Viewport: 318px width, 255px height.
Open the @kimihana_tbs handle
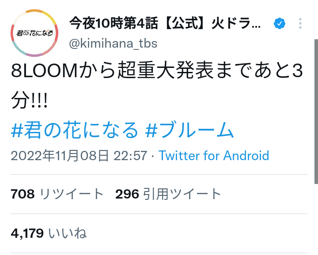113,43
